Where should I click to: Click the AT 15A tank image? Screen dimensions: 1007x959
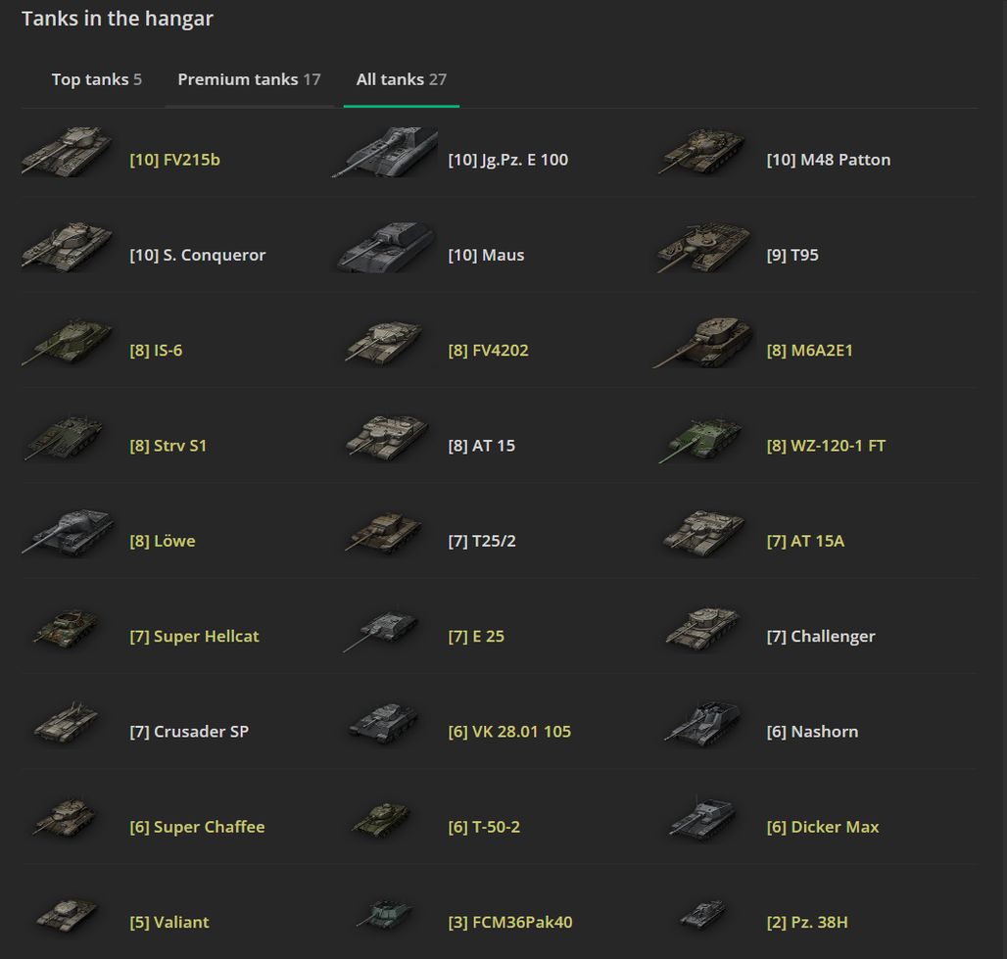point(704,533)
